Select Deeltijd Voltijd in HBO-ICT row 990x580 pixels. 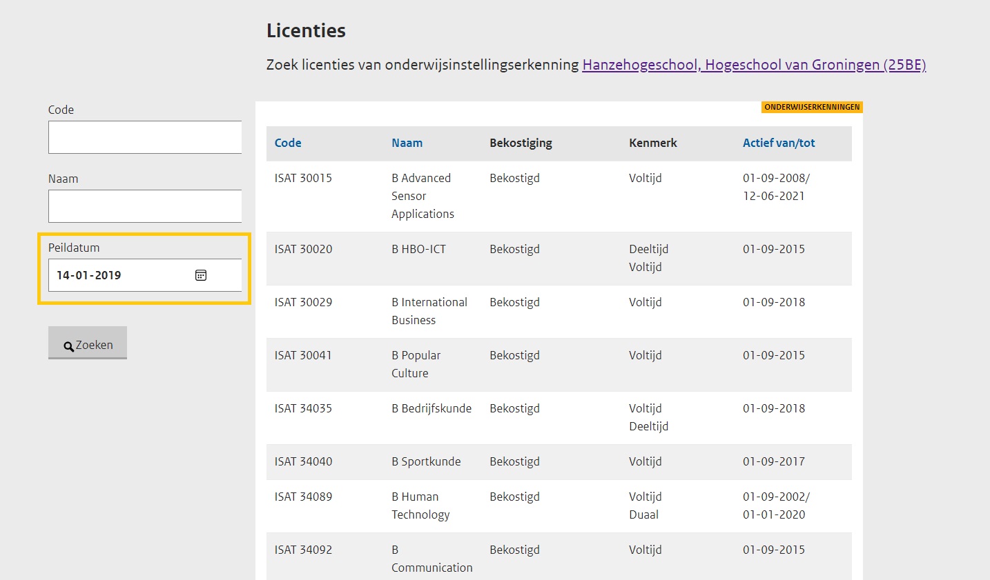[x=648, y=258]
